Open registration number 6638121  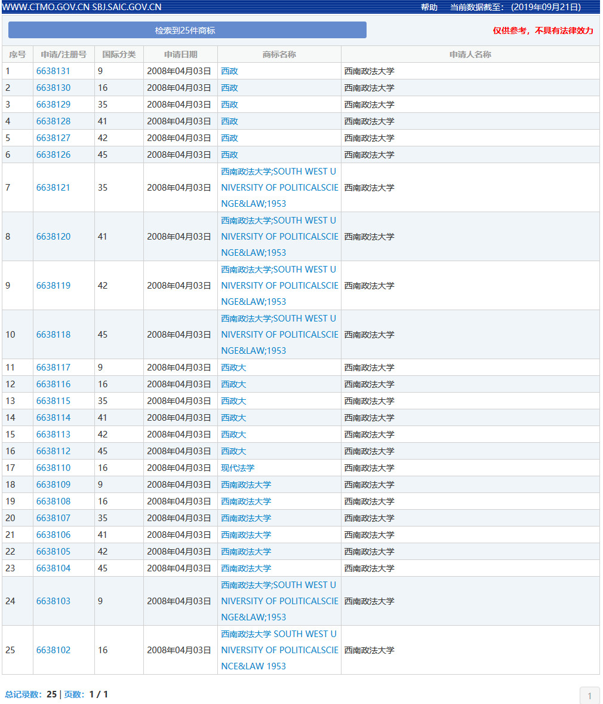(x=53, y=187)
